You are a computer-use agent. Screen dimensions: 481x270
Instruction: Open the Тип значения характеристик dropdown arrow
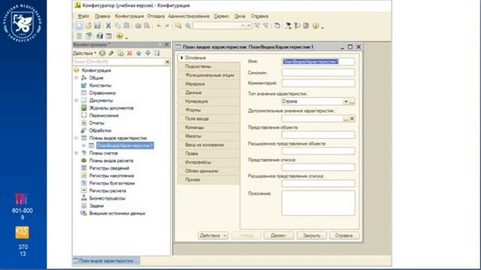pos(346,101)
